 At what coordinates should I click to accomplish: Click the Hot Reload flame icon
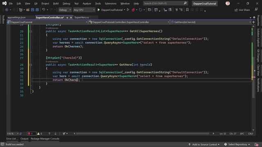coord(133,10)
